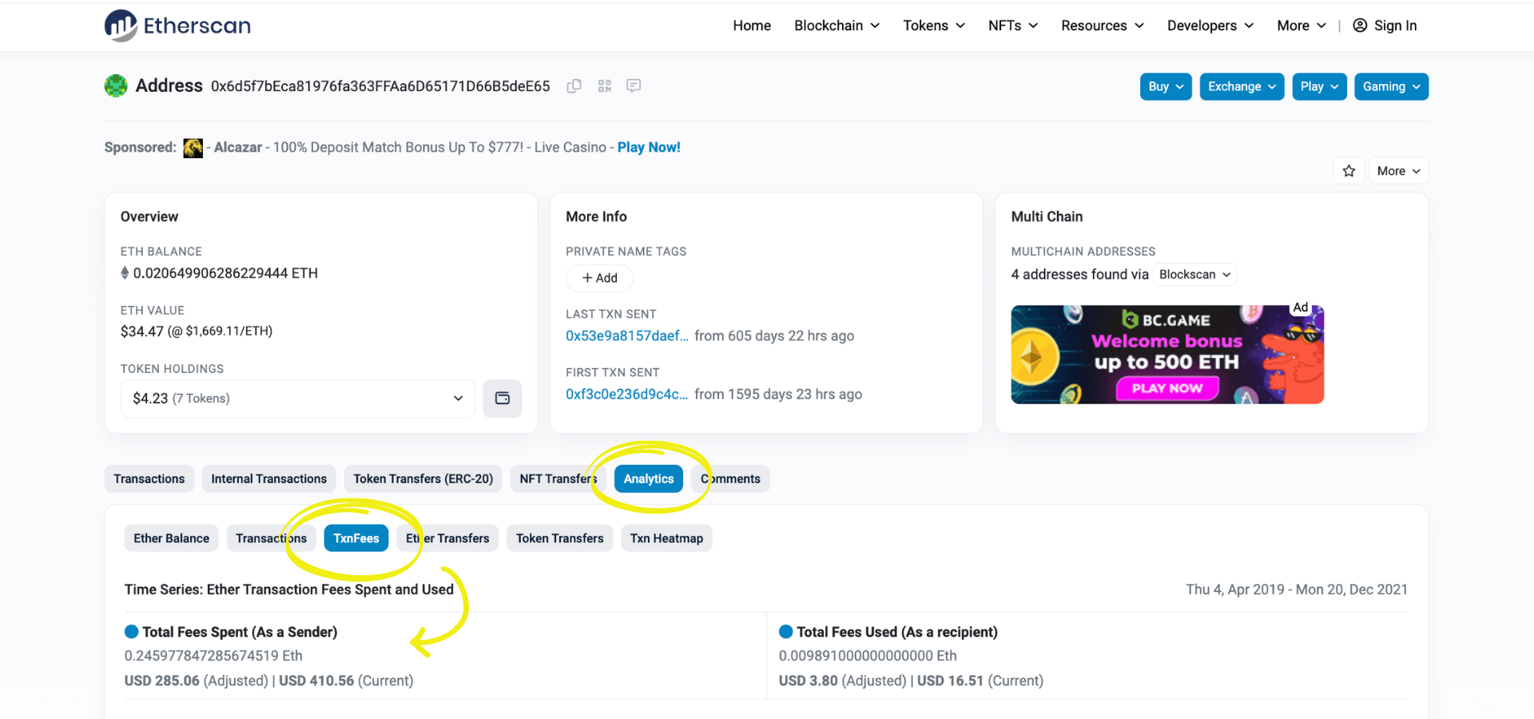Switch on the Analytics view
The height and width of the screenshot is (719, 1534).
648,479
